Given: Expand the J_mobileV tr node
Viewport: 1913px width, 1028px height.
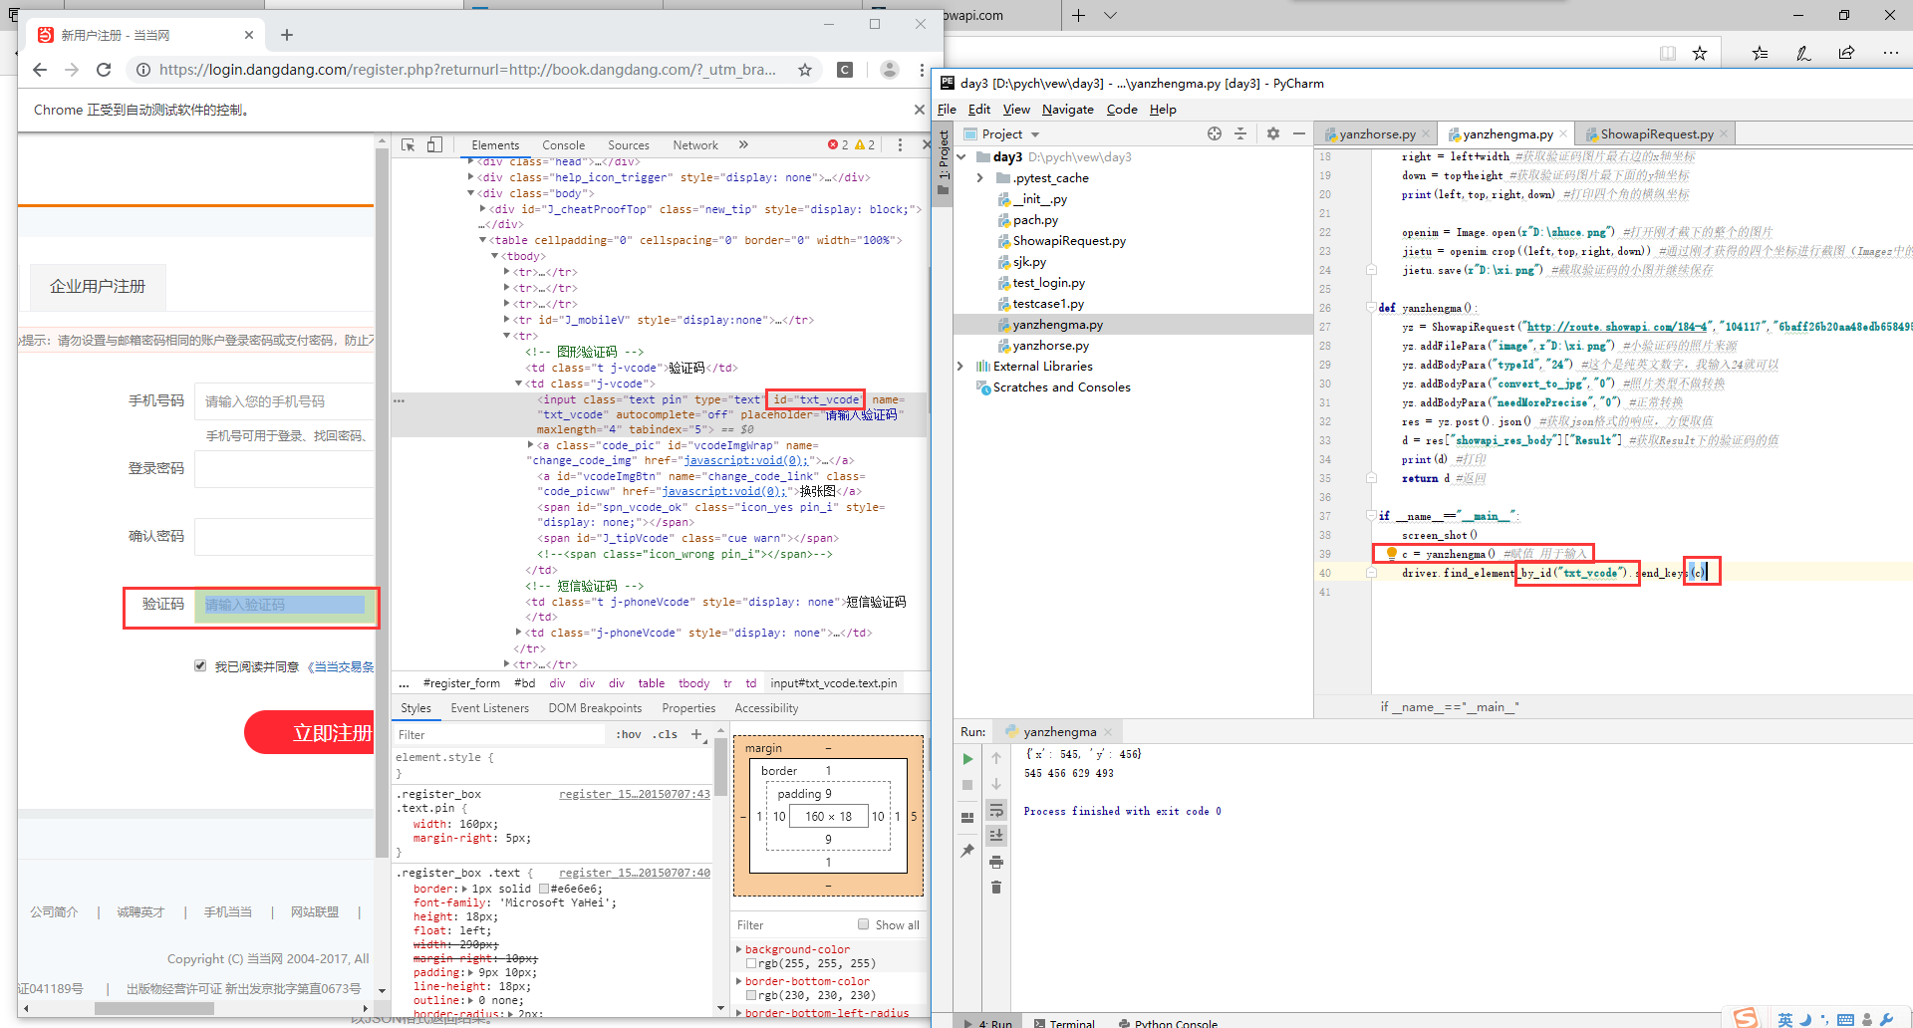Looking at the screenshot, I should (507, 320).
